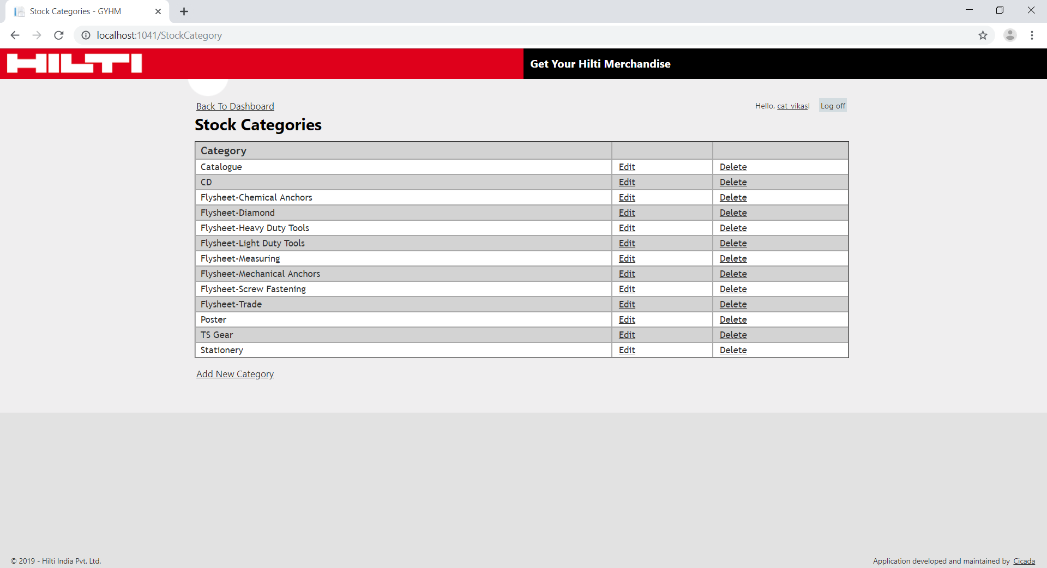1047x568 pixels.
Task: Open the Cicada developer link
Action: click(x=1024, y=561)
